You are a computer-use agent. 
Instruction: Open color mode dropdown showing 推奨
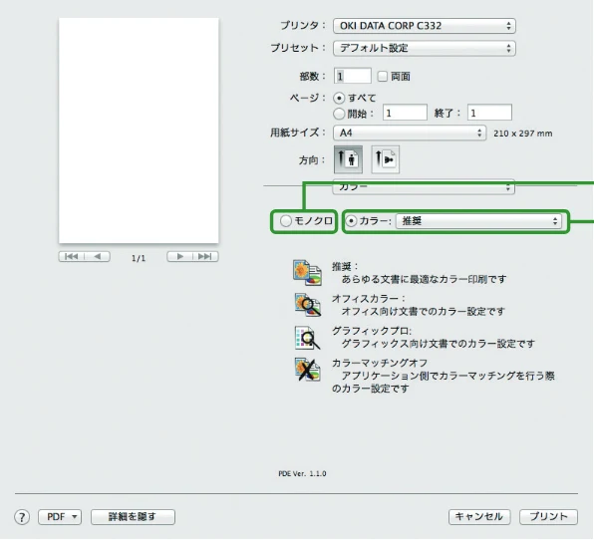click(x=478, y=221)
